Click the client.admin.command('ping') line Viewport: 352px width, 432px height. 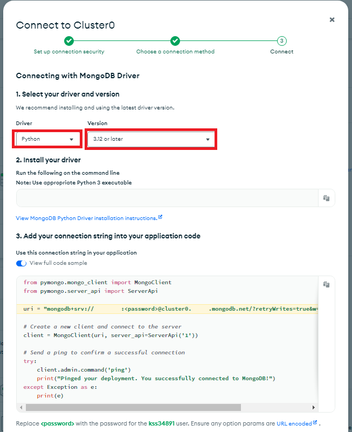84,370
